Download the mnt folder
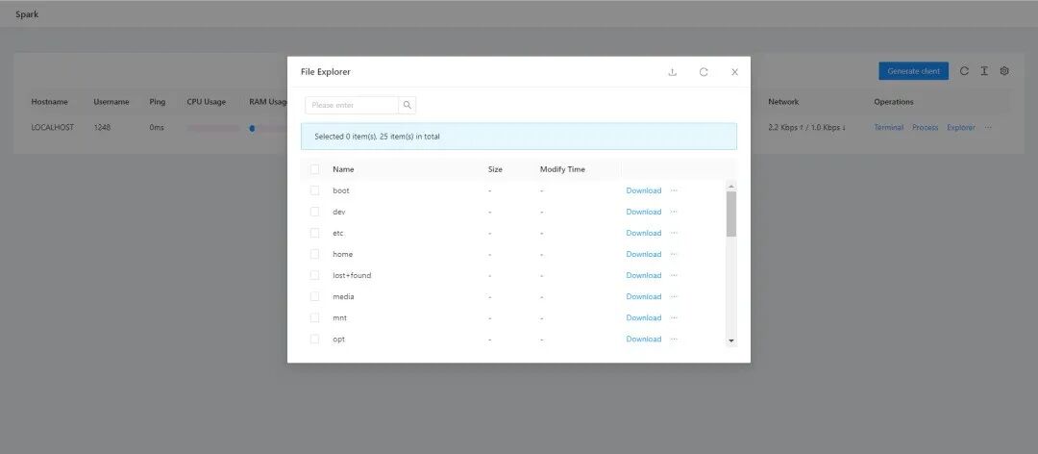Image resolution: width=1038 pixels, height=454 pixels. pyautogui.click(x=643, y=317)
